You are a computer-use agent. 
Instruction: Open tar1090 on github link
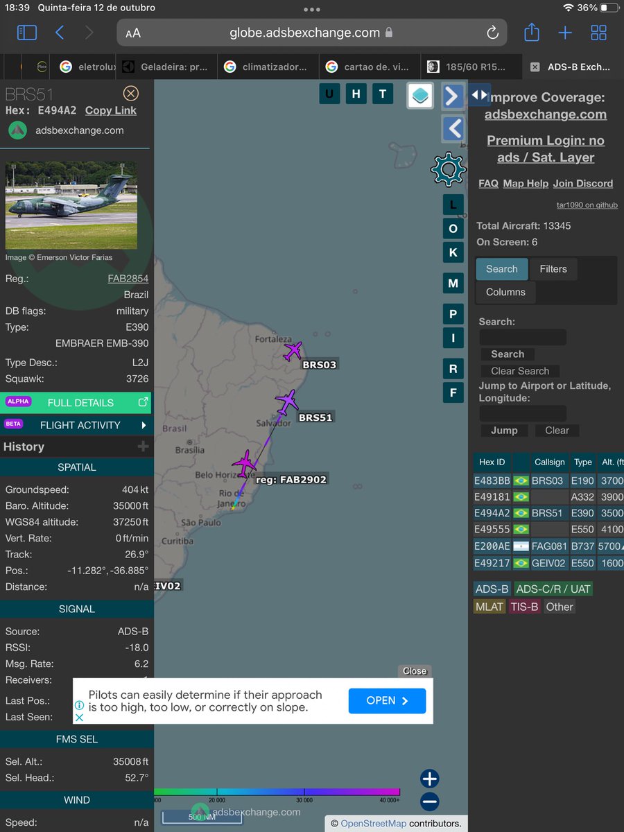click(x=587, y=205)
